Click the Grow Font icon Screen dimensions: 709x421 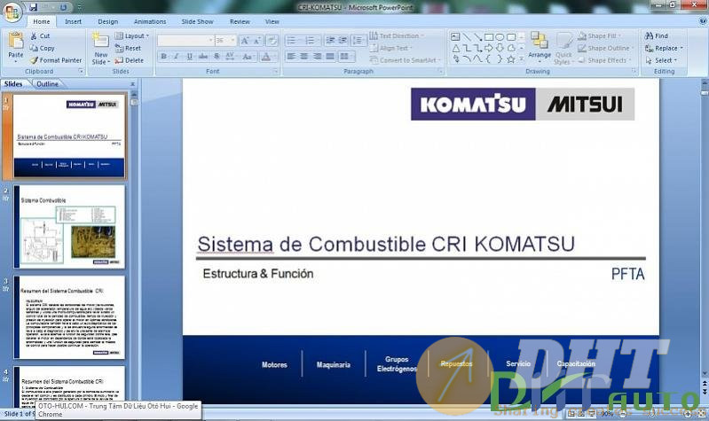click(x=245, y=41)
